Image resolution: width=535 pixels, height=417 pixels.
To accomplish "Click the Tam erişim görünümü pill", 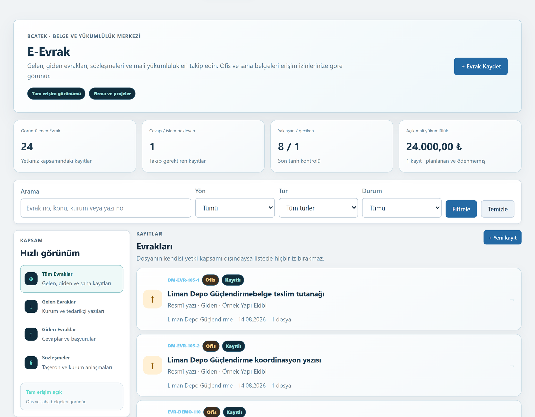I will 56,94.
